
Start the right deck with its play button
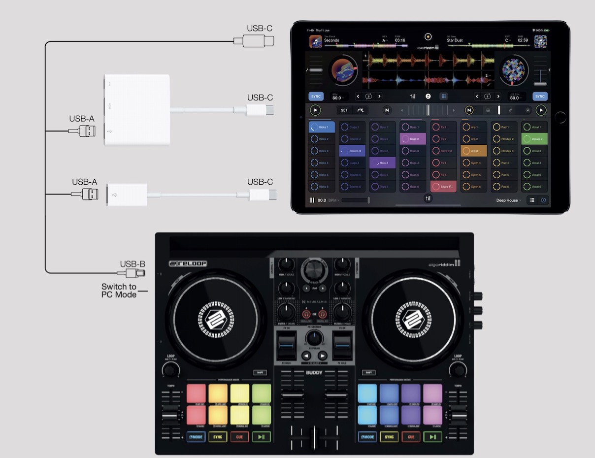541,110
